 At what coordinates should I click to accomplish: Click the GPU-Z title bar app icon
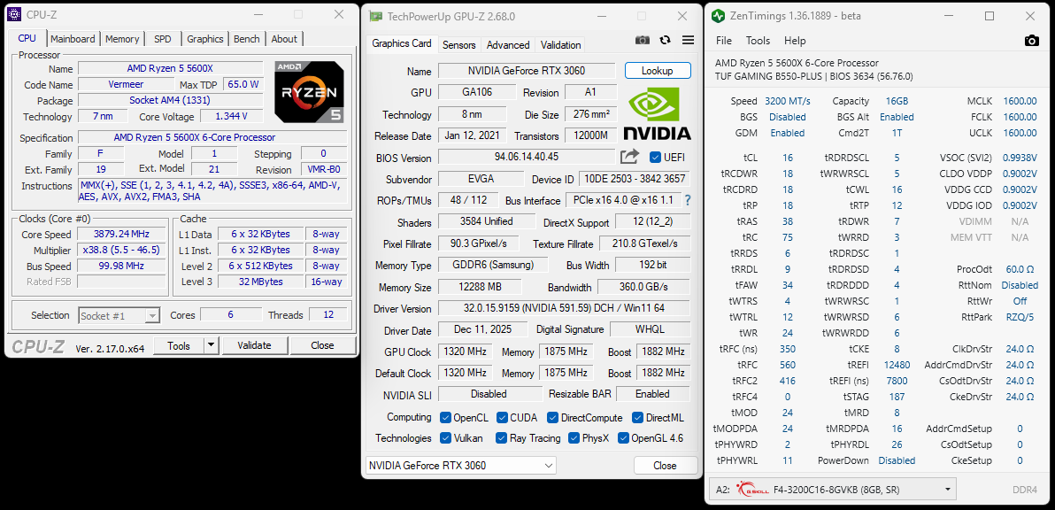tap(376, 16)
